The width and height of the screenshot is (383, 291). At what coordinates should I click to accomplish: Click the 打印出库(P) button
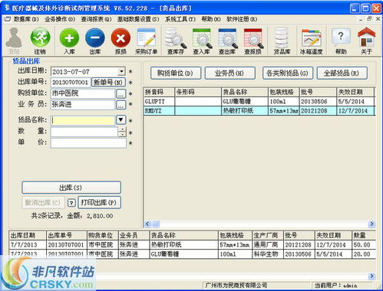99,202
